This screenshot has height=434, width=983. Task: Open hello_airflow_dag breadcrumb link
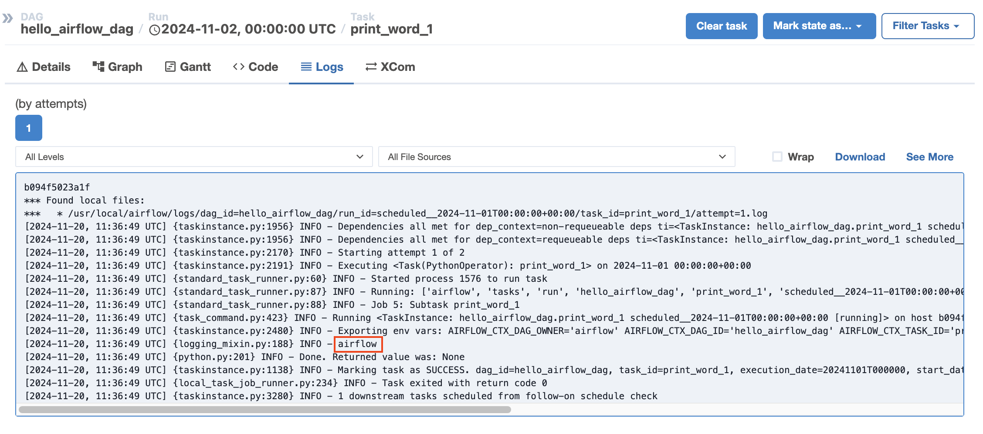point(77,29)
